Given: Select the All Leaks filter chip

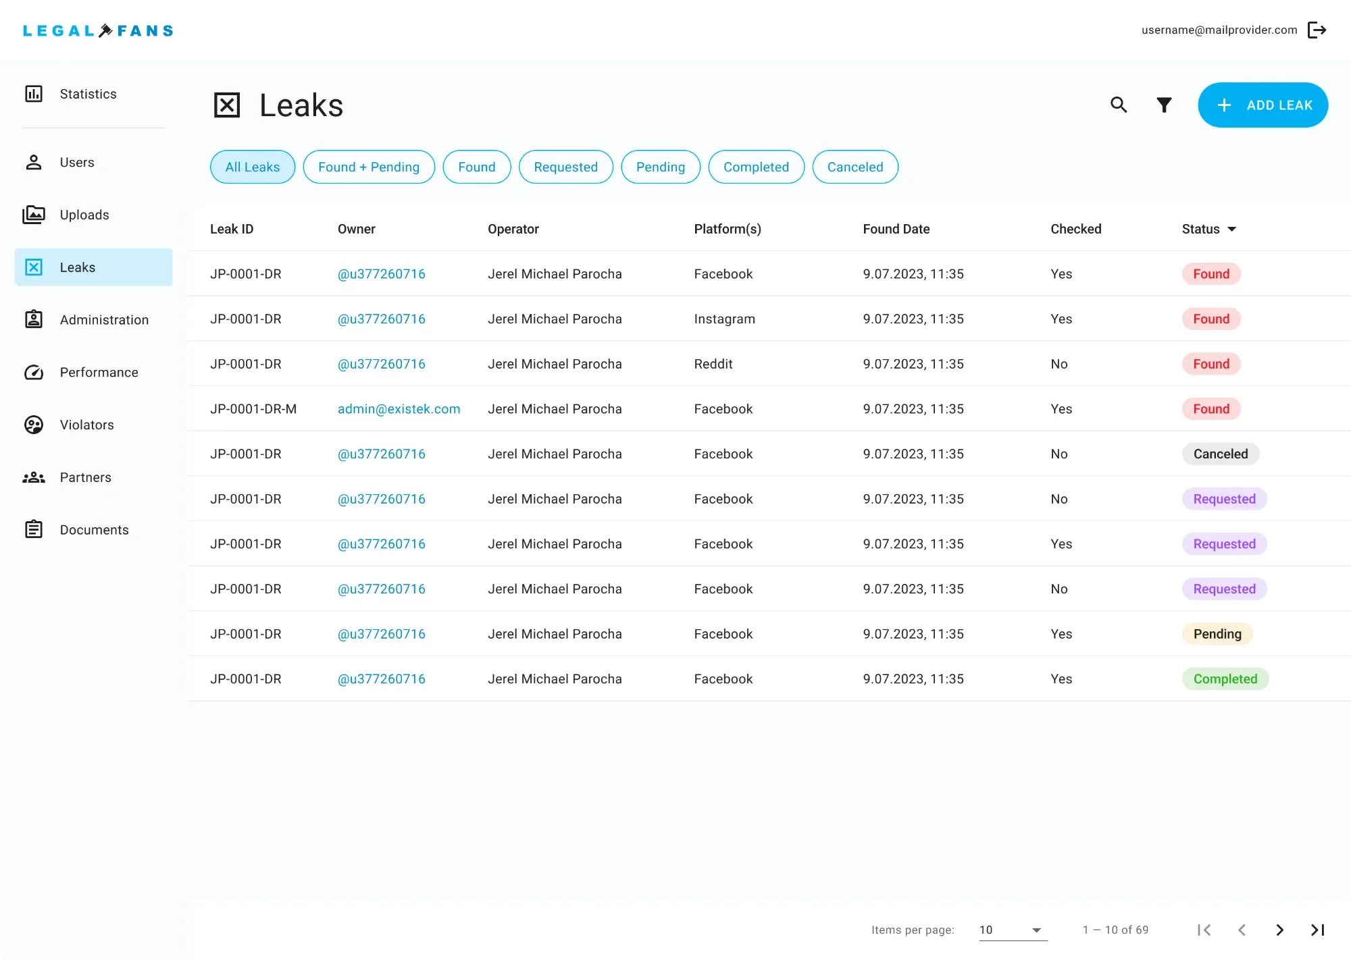Looking at the screenshot, I should [x=253, y=167].
